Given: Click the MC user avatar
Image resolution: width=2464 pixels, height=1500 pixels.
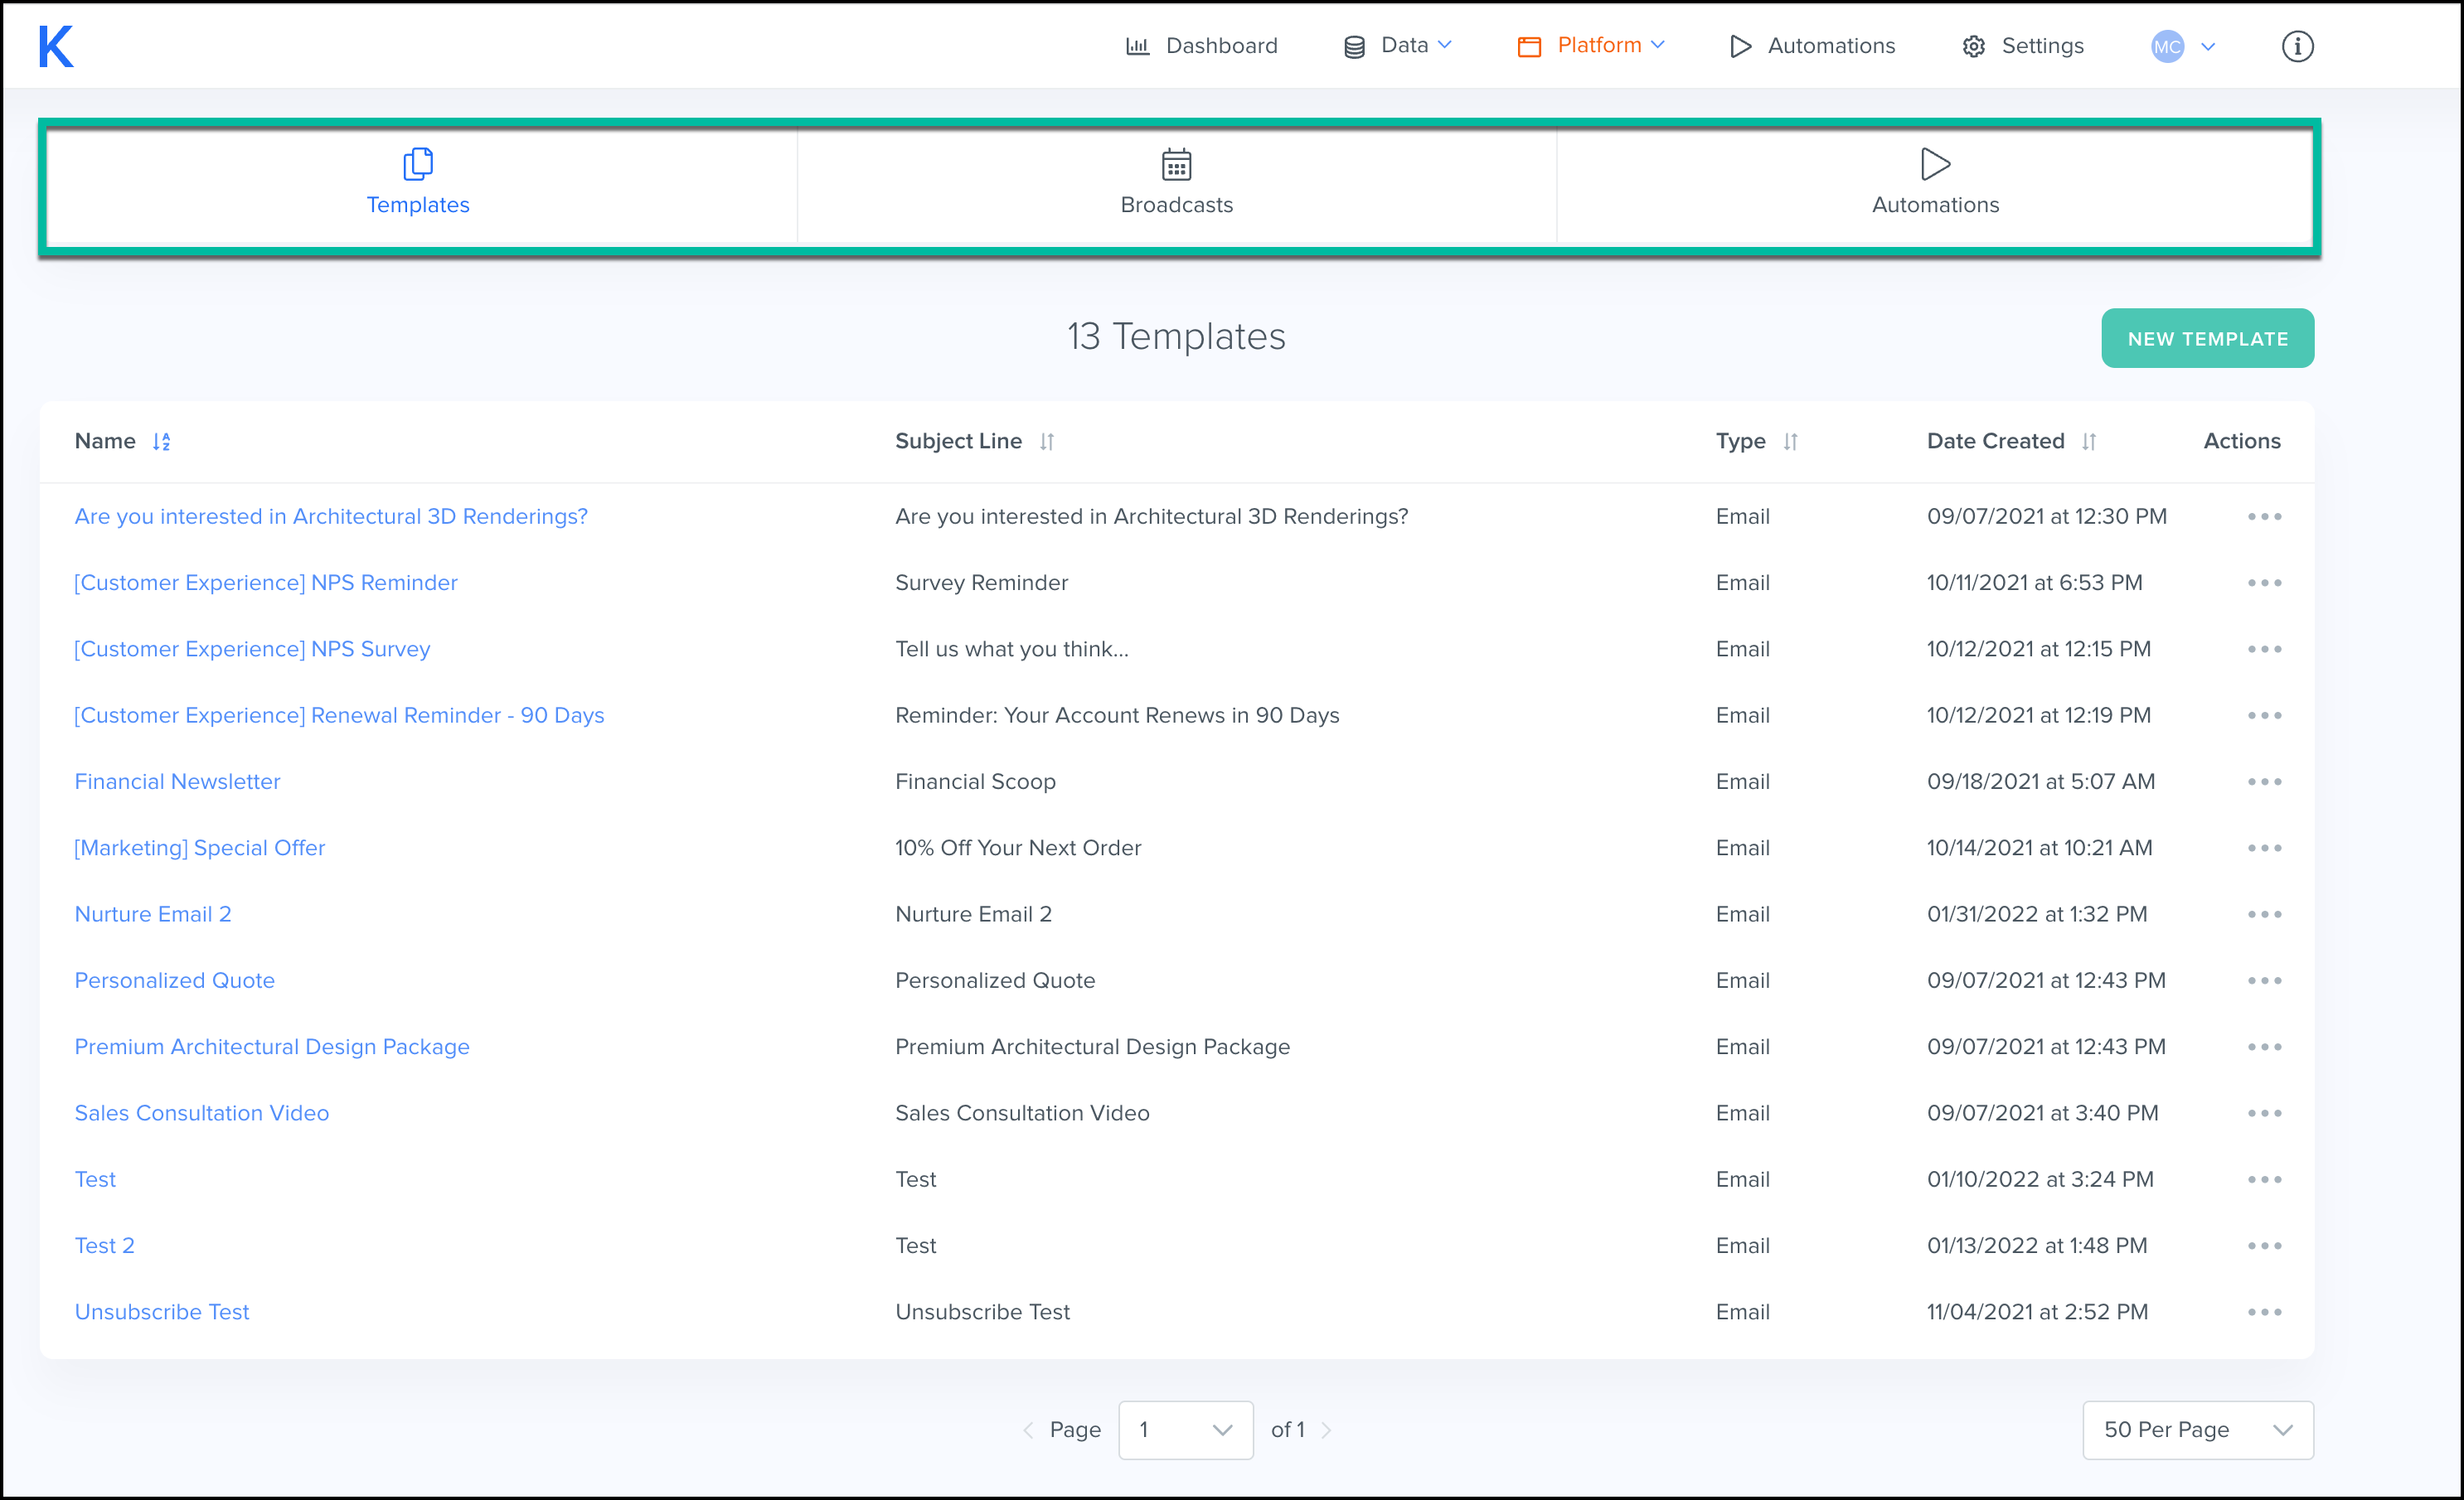Looking at the screenshot, I should tap(2166, 46).
